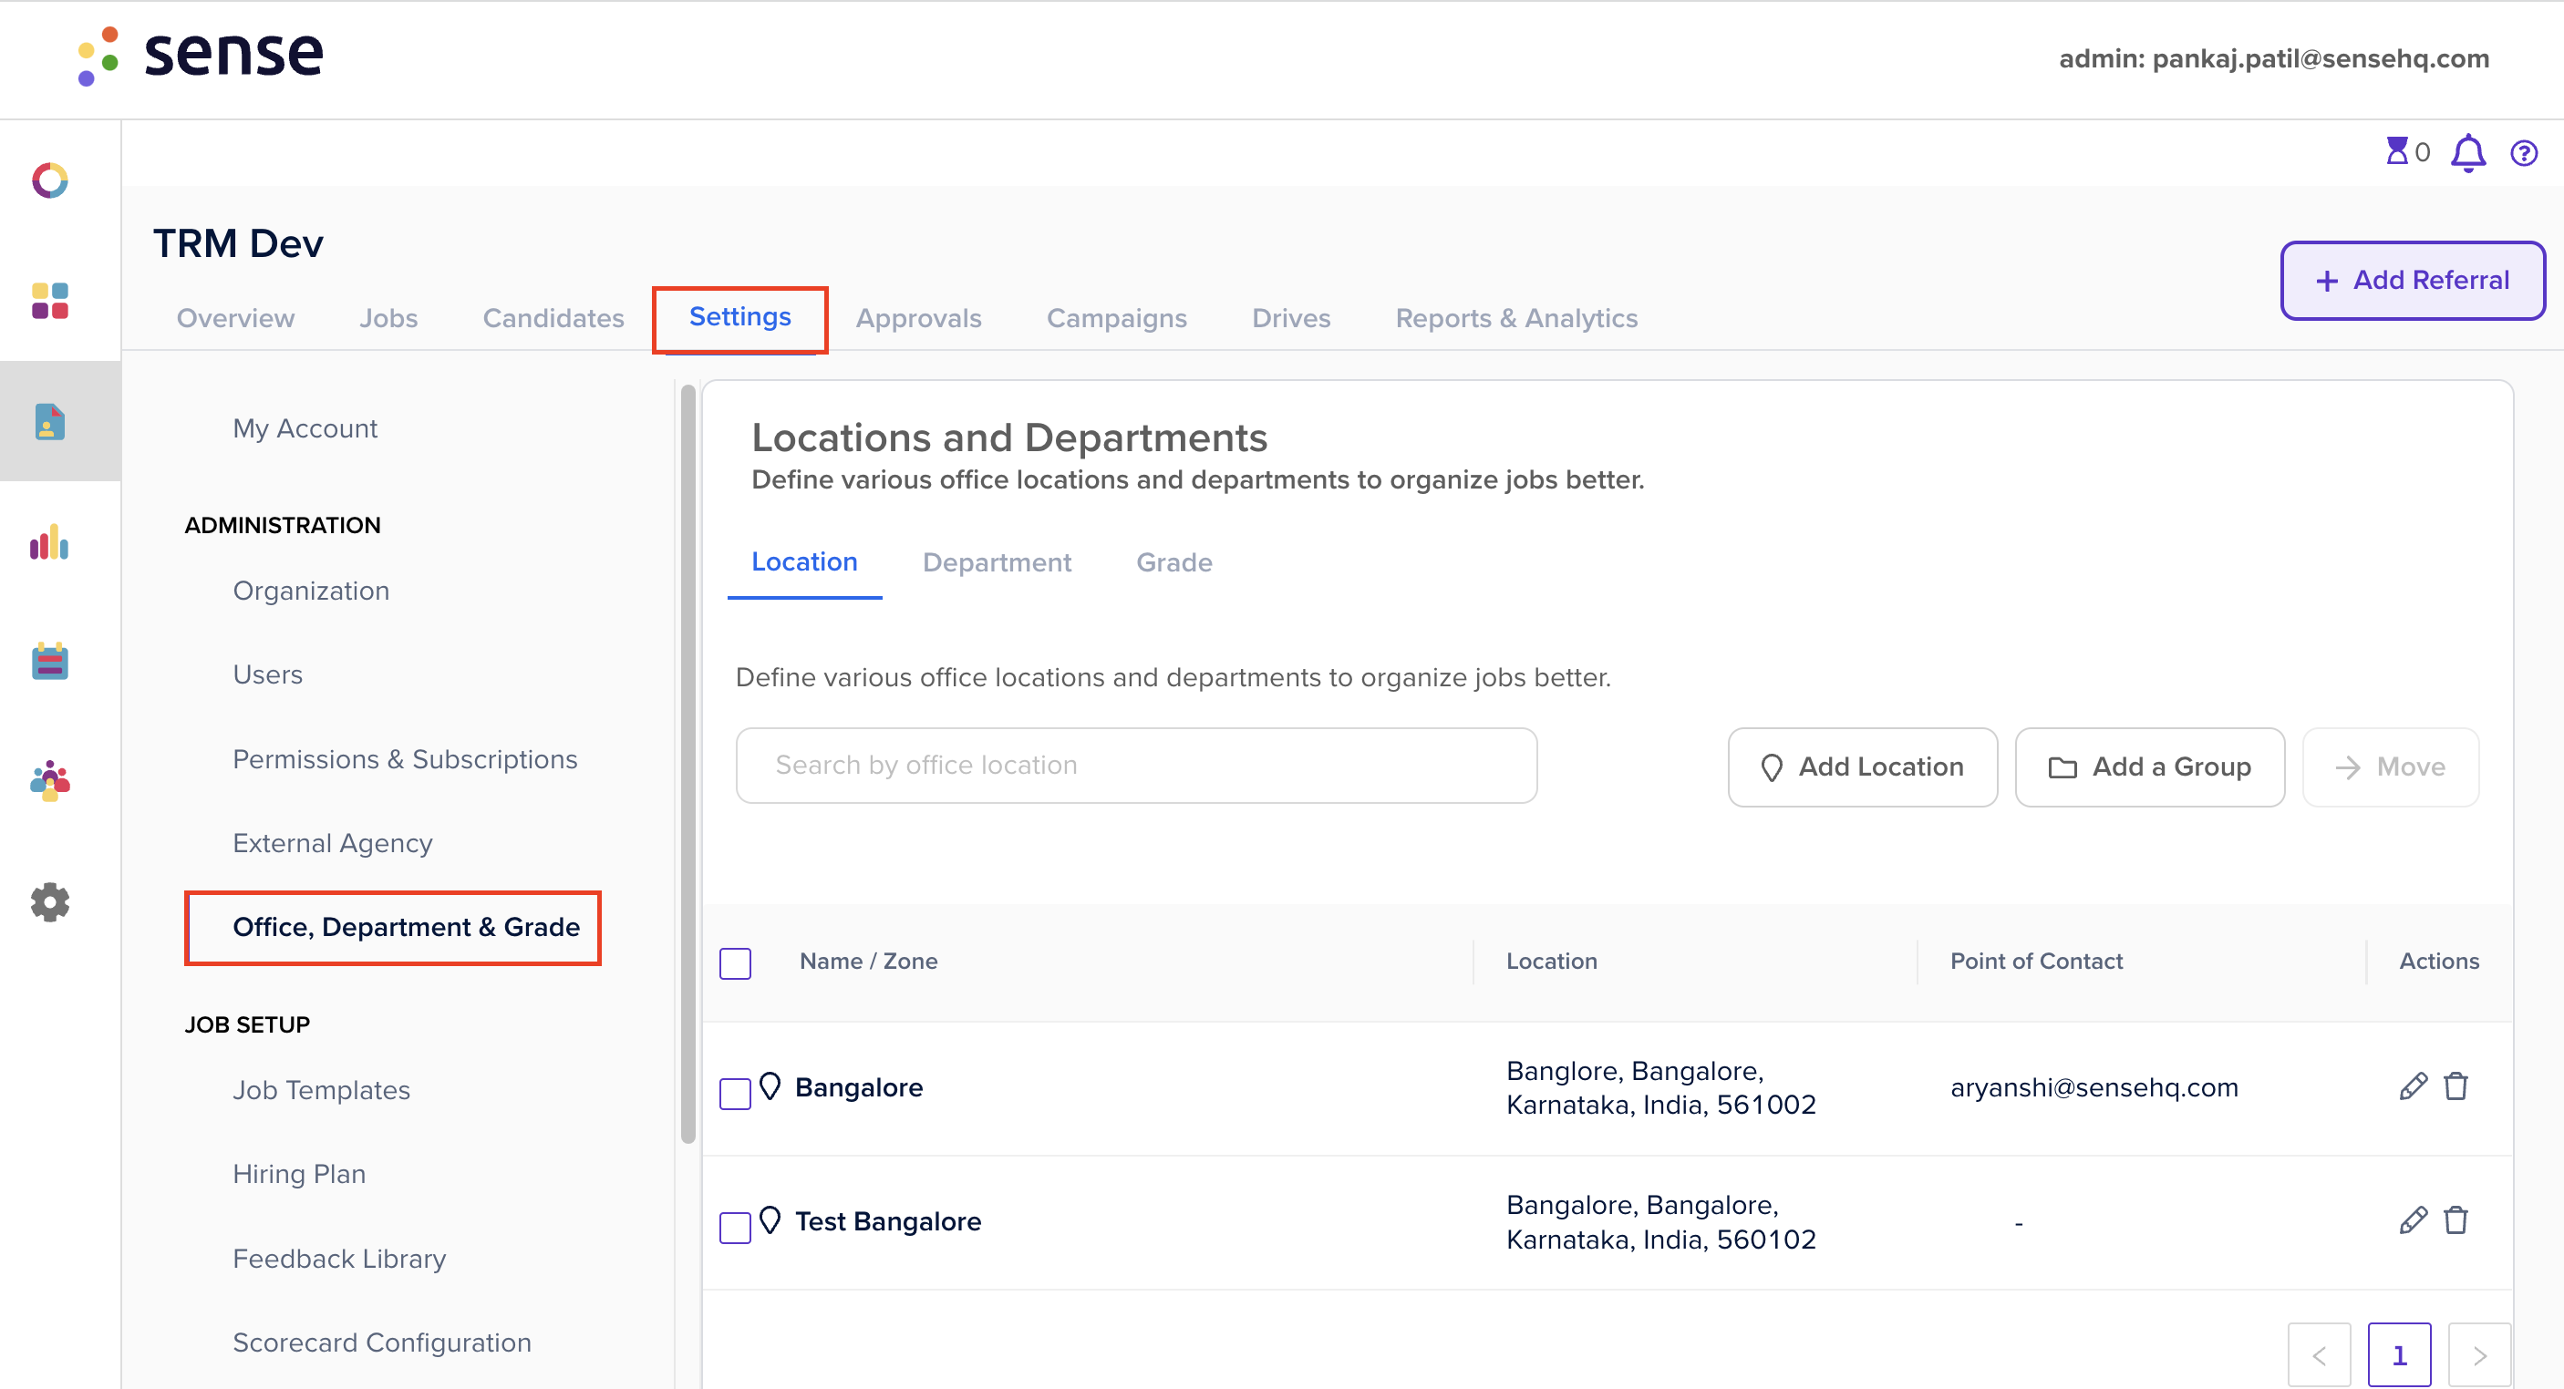Click the Name / Zone column header
This screenshot has height=1389, width=2564.
pos(868,962)
